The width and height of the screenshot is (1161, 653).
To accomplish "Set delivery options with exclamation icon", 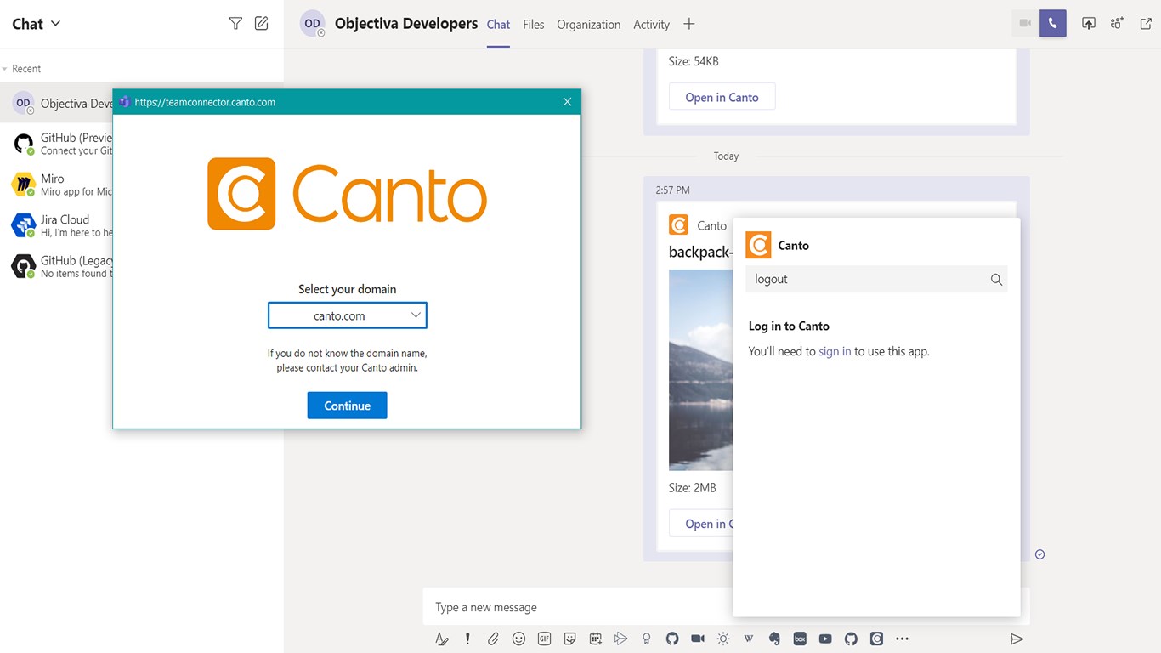I will click(x=467, y=639).
